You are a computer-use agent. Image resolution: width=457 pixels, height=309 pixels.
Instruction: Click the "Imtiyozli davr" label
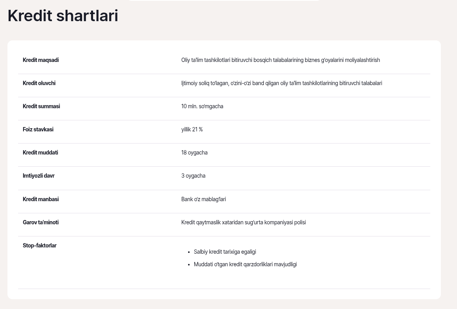click(x=38, y=176)
